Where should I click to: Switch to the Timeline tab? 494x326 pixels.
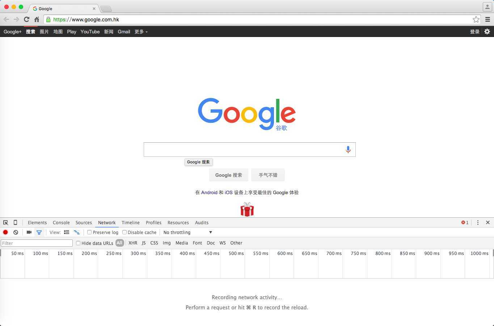click(131, 222)
